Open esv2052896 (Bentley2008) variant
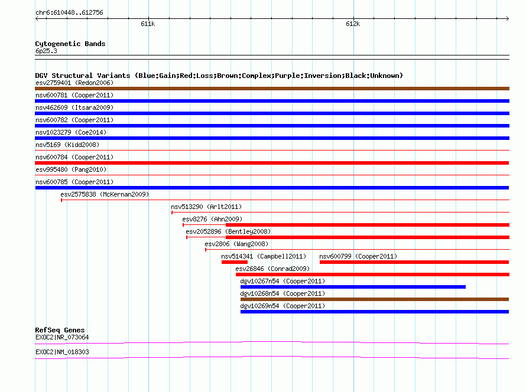 [228, 231]
